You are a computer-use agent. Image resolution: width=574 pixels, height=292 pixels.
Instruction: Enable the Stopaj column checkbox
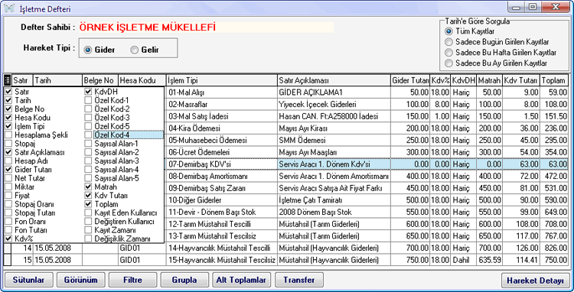pos(8,144)
